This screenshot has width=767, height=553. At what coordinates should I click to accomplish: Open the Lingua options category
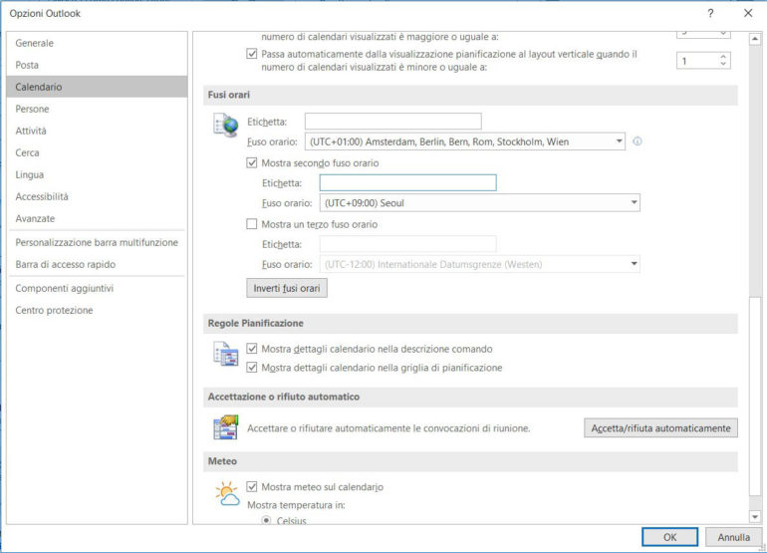[97, 174]
